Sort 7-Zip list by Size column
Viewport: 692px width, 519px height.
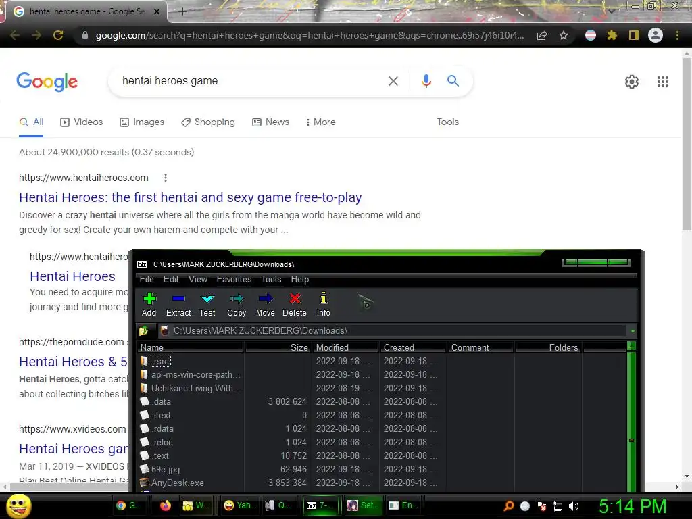pyautogui.click(x=278, y=347)
